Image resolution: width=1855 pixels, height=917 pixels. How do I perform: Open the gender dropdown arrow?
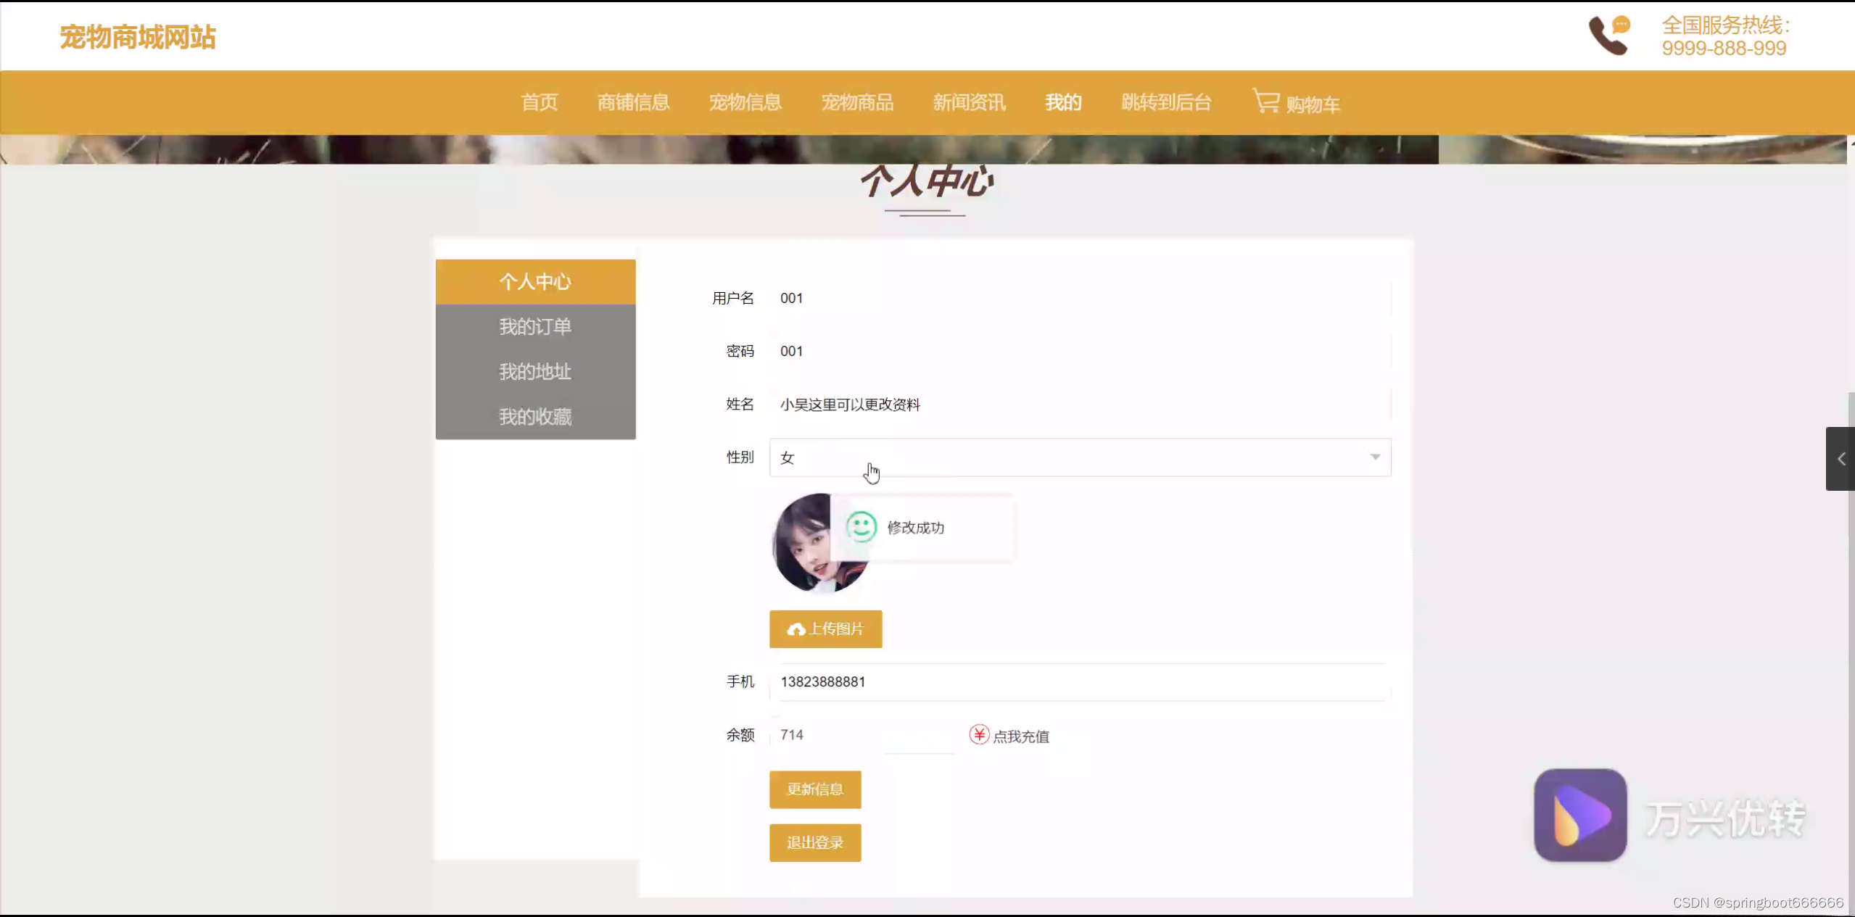pyautogui.click(x=1375, y=457)
